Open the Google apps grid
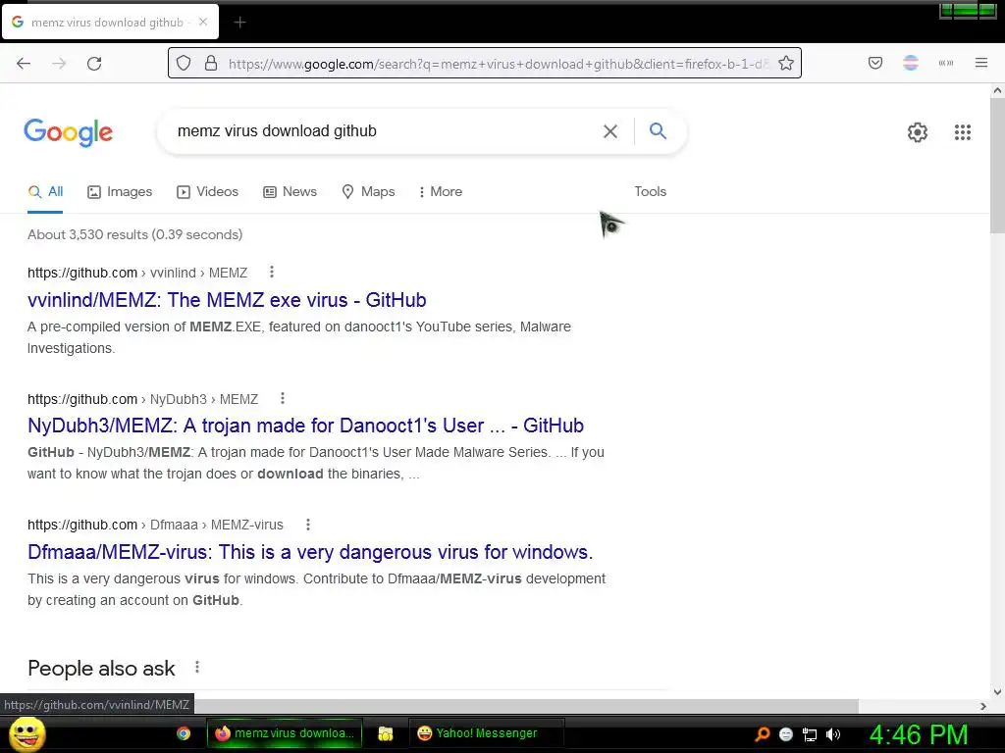The width and height of the screenshot is (1005, 753). (963, 132)
